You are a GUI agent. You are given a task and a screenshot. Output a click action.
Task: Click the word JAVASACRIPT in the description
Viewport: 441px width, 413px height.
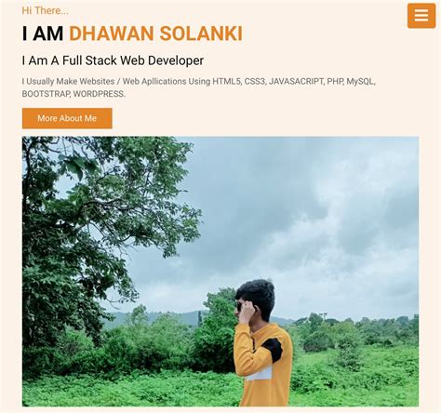(296, 82)
